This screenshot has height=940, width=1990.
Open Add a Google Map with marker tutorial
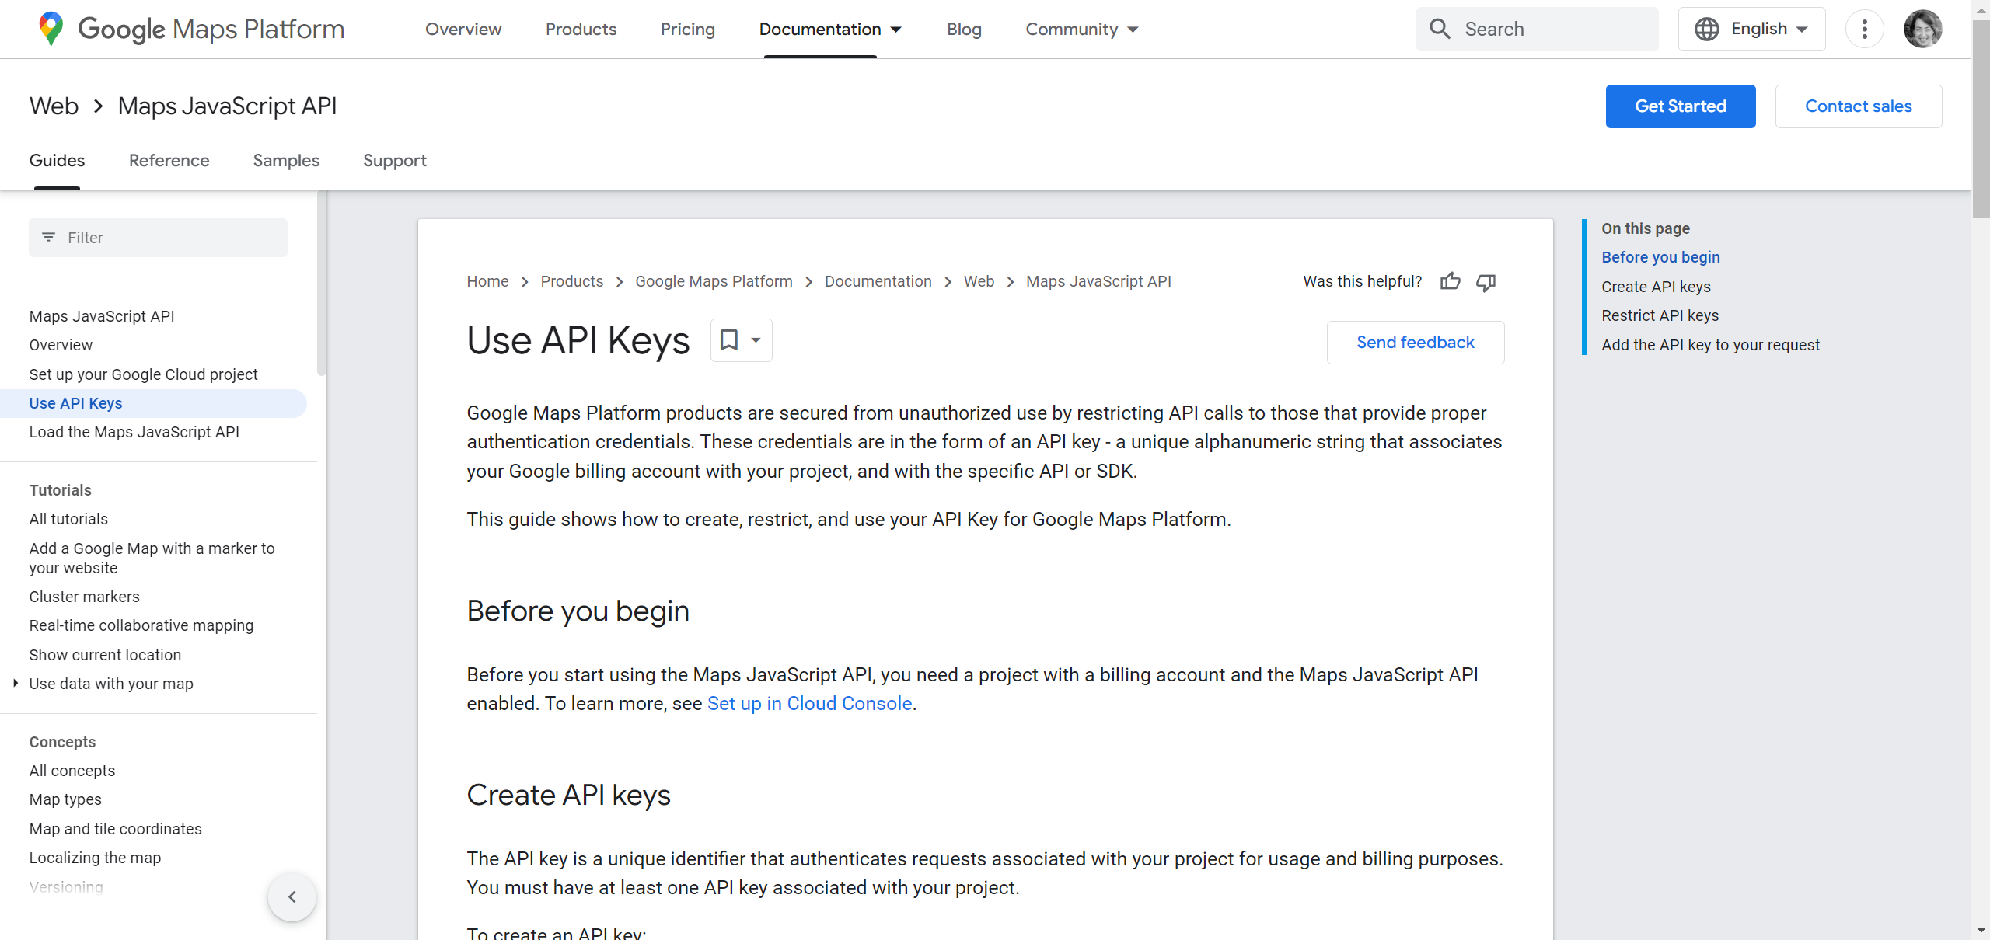click(152, 558)
